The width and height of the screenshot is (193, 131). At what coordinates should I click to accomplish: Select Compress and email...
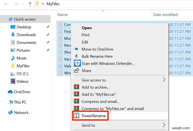[100, 102]
